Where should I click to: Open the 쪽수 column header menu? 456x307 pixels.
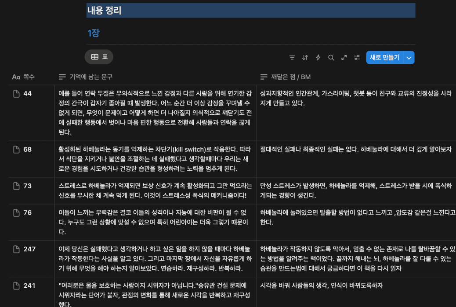point(24,77)
